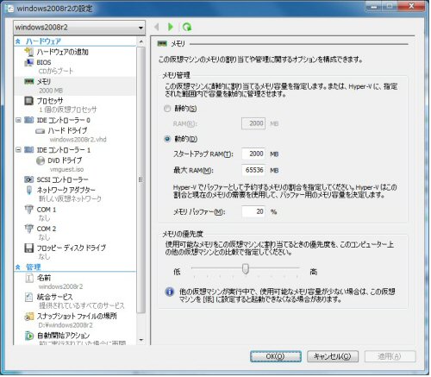Screen dimensions: 431x377
Task: Click the memory priority slider thumb
Action: [246, 269]
